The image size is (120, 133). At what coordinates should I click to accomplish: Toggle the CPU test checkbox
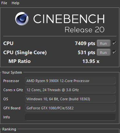114,43
